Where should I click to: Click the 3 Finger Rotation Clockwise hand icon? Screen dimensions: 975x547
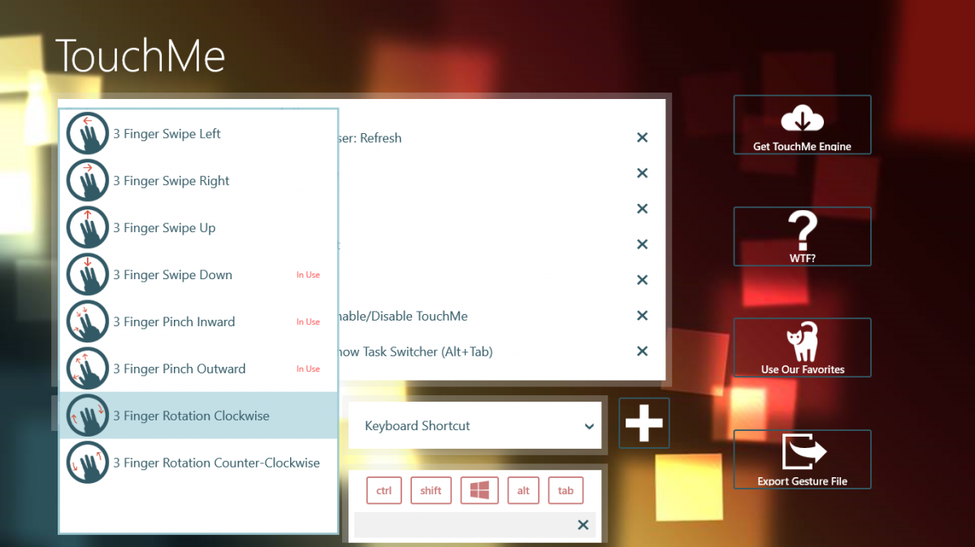(88, 416)
